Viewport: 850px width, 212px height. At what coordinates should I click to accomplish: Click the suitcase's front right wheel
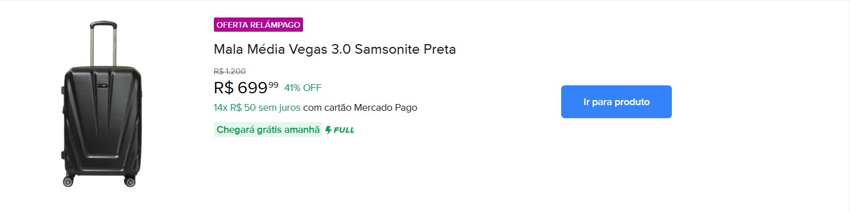pyautogui.click(x=130, y=181)
